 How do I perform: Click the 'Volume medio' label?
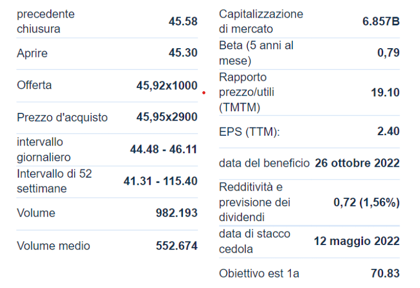53,246
